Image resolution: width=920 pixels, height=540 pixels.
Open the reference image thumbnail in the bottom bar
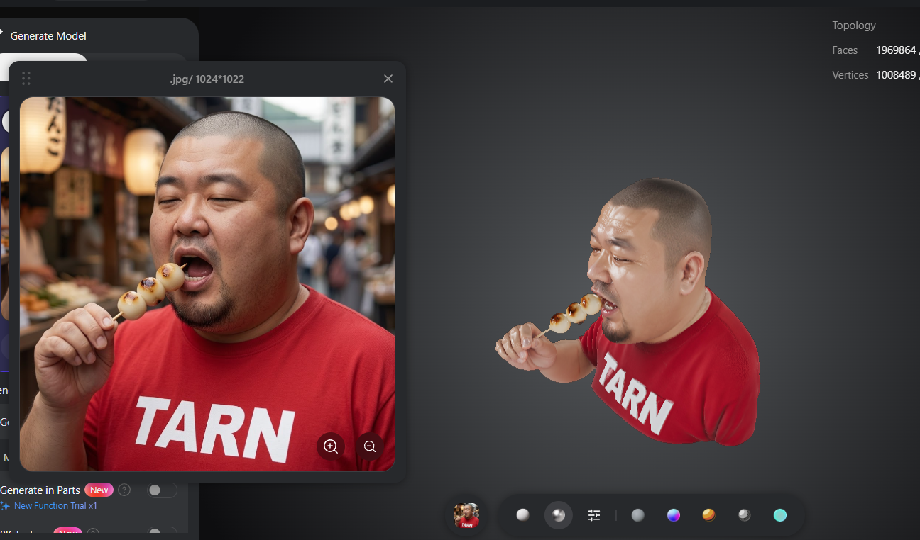[467, 515]
